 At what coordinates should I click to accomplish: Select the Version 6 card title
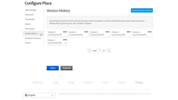click(51, 32)
